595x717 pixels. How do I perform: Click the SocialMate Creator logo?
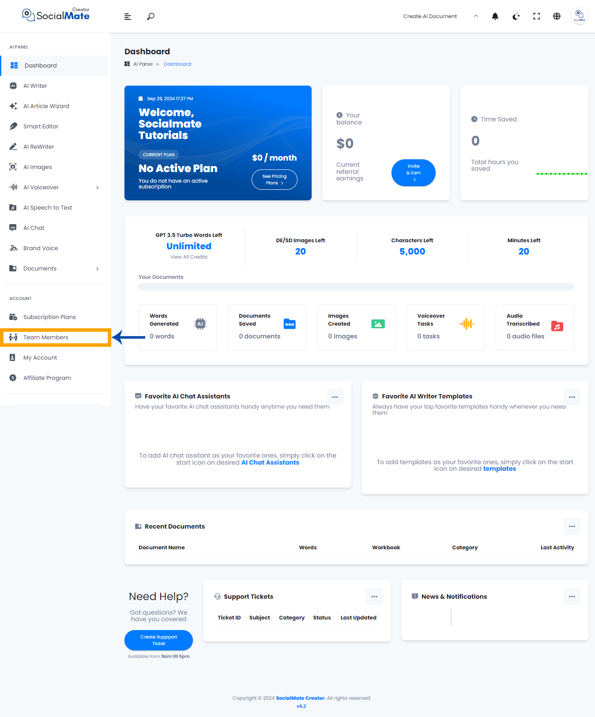[56, 15]
